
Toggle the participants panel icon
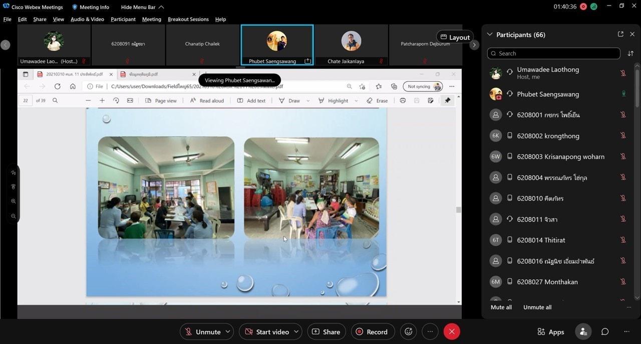(x=583, y=331)
